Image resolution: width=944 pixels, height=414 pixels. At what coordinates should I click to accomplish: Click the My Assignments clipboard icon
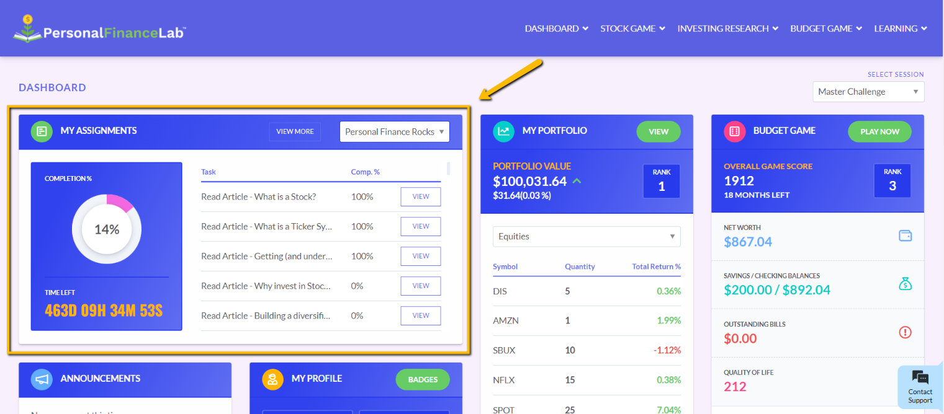[41, 131]
